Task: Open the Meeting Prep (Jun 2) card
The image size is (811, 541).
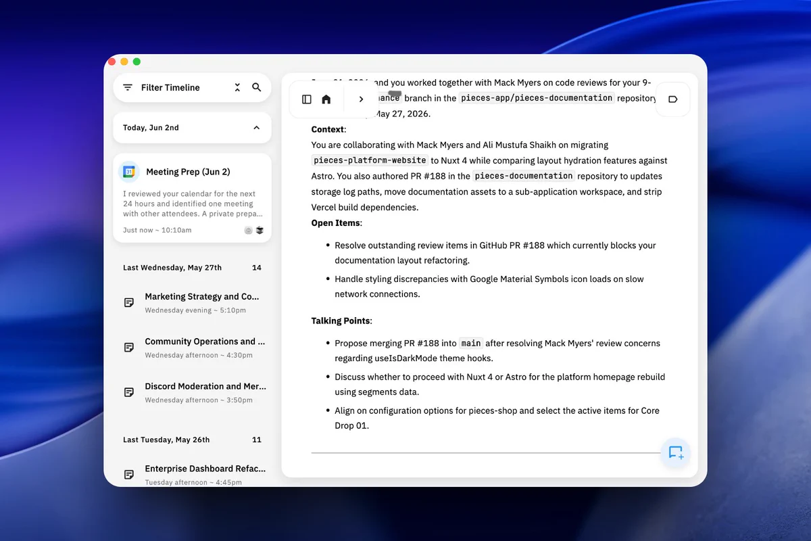Action: click(192, 197)
